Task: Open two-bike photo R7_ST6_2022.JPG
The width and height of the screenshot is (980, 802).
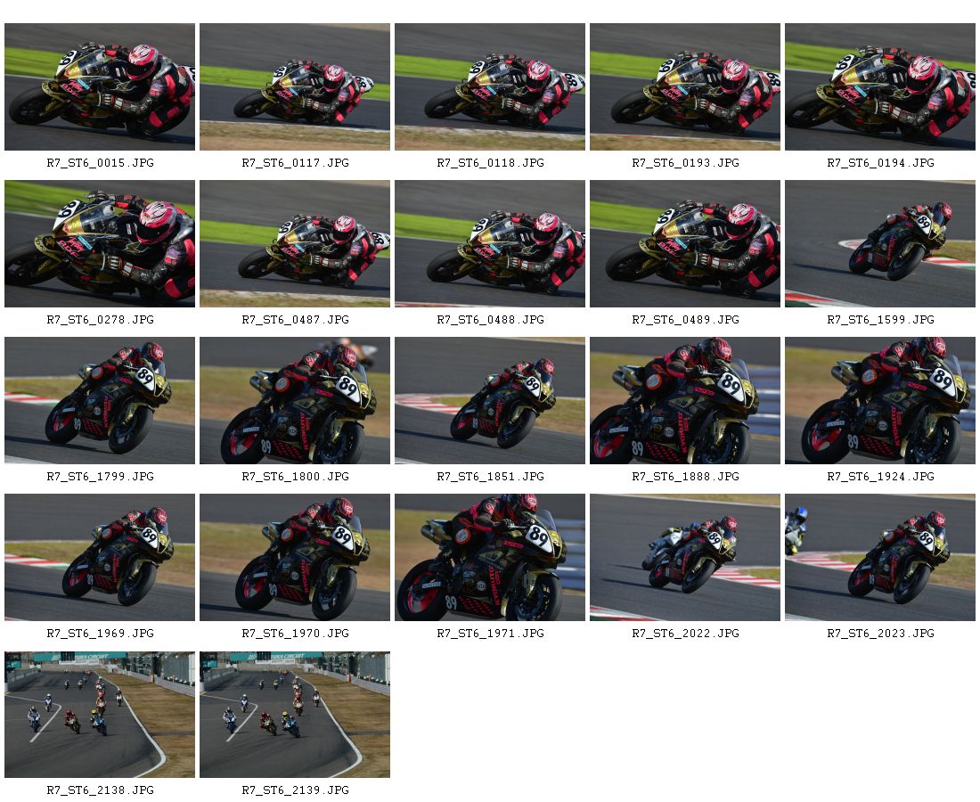Action: (685, 558)
